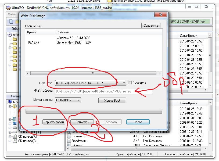Click the write progress bar
This screenshot has height=161, width=219.
[94, 112]
